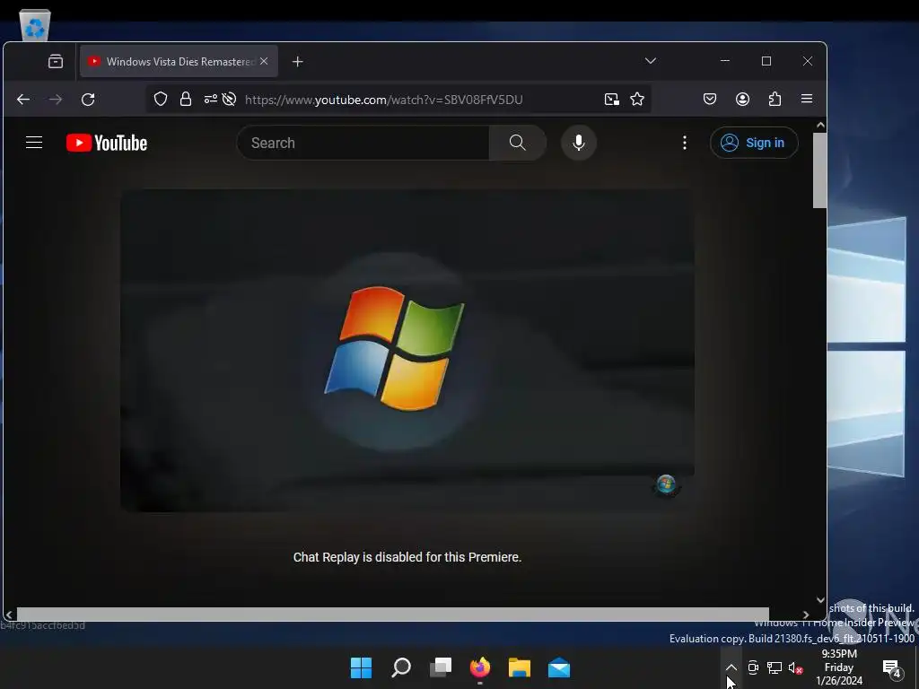Click the vertical scrollbar up arrow
919x689 pixels.
820,125
